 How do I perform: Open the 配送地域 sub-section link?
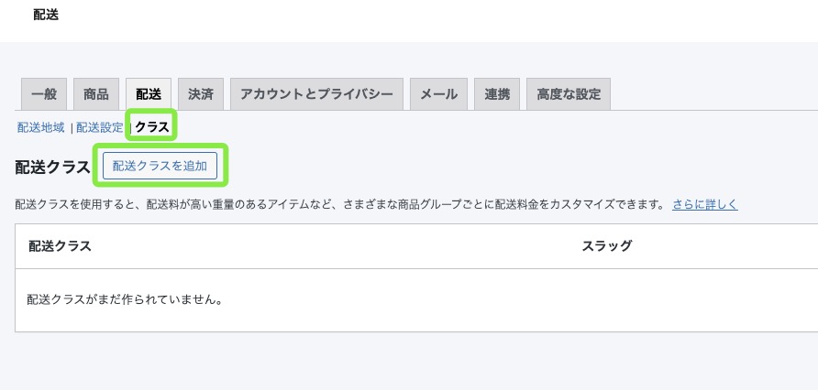(x=40, y=127)
